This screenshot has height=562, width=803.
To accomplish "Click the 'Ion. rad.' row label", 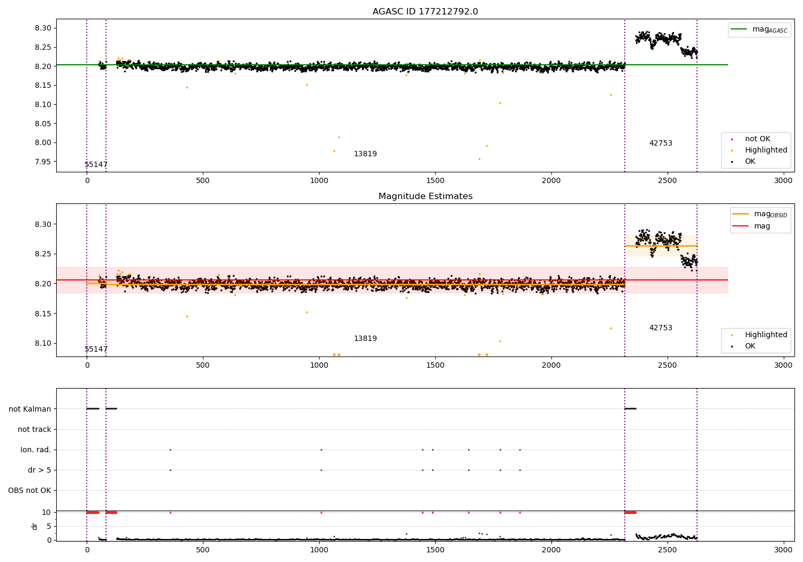I will (x=36, y=450).
